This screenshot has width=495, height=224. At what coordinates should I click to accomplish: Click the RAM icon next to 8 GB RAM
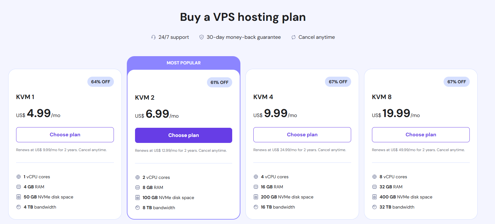(138, 187)
